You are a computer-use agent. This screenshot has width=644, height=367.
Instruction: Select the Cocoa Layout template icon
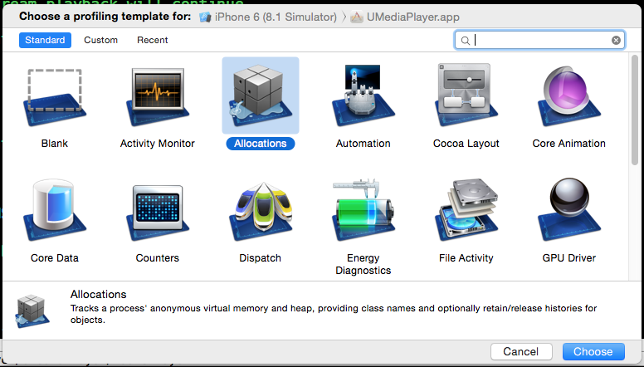(x=466, y=95)
